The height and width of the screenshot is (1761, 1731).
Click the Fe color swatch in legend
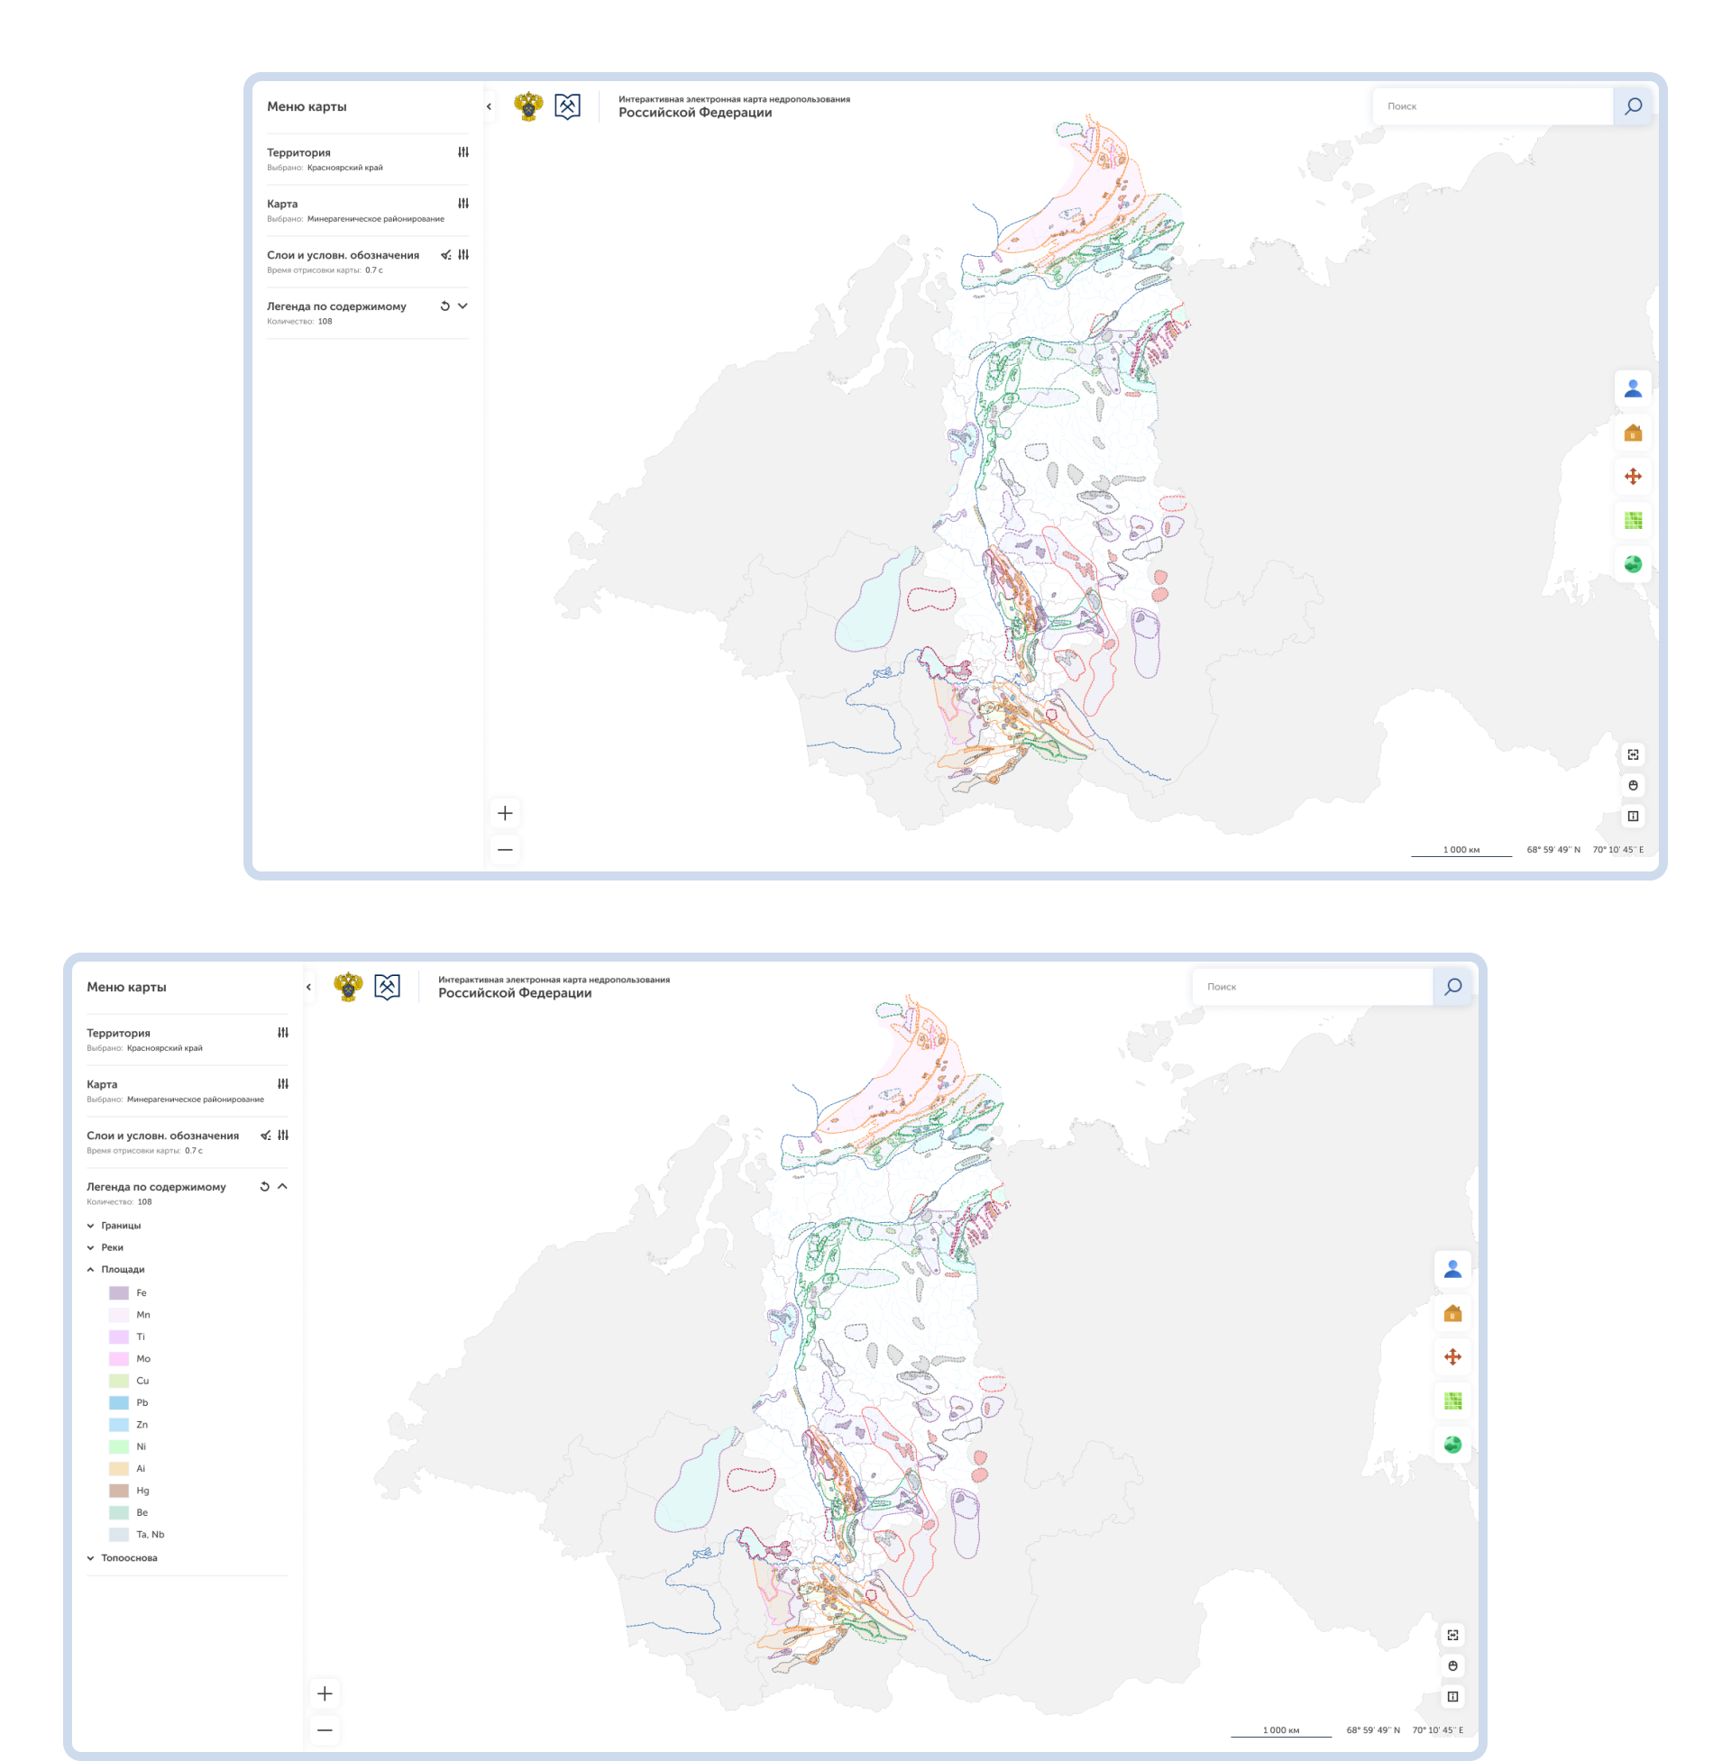click(x=119, y=1292)
